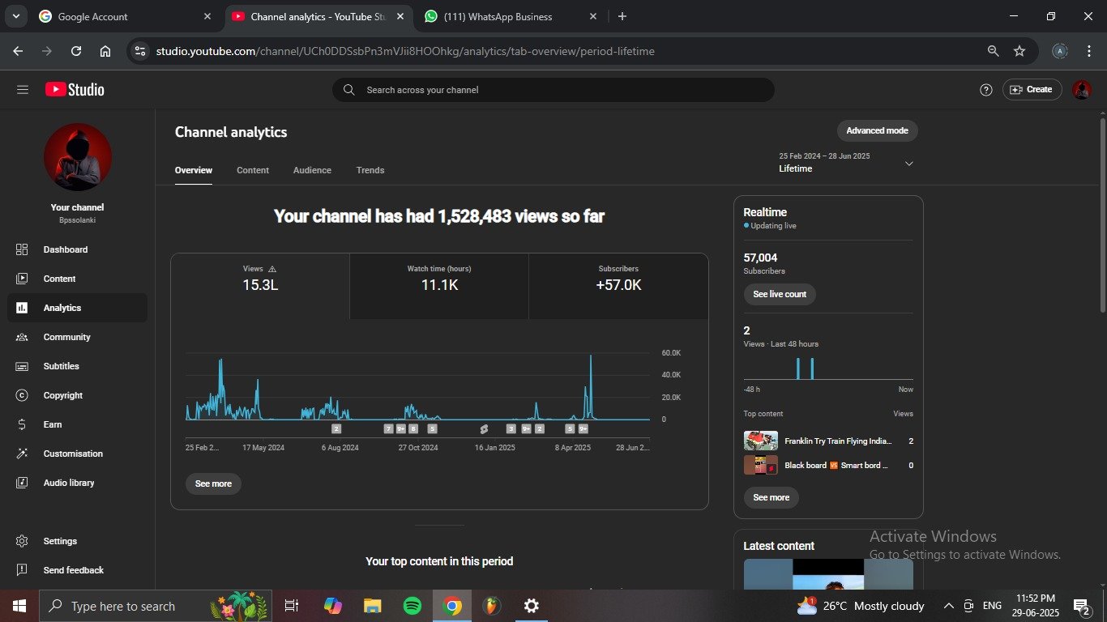Open the Help question mark icon
The height and width of the screenshot is (622, 1107).
pos(986,90)
